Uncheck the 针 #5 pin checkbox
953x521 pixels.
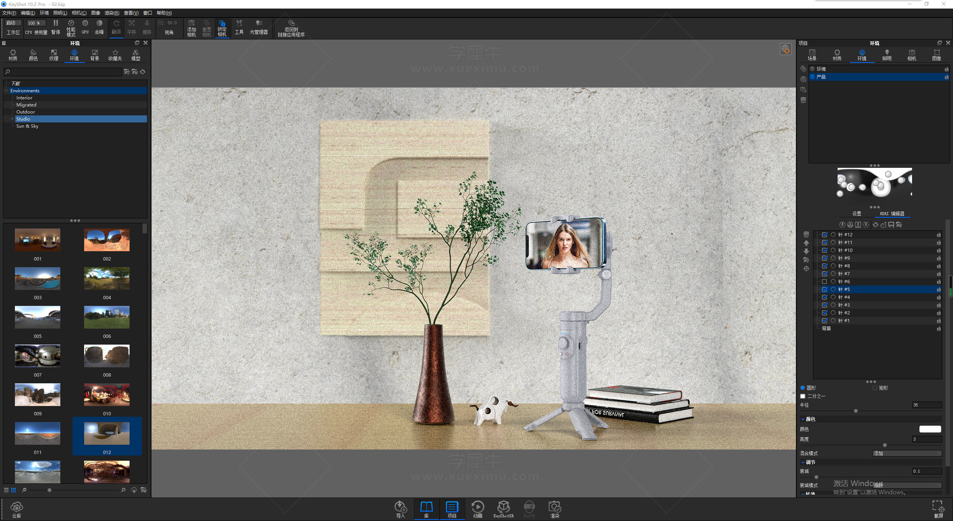tap(825, 290)
